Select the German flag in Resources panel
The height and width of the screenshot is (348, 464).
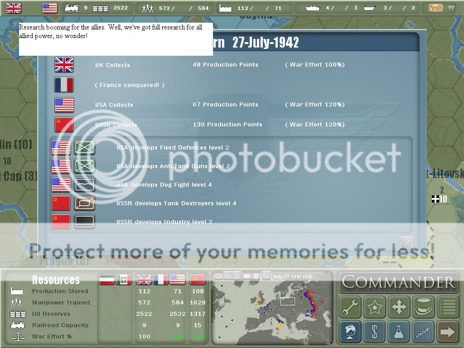click(x=107, y=280)
